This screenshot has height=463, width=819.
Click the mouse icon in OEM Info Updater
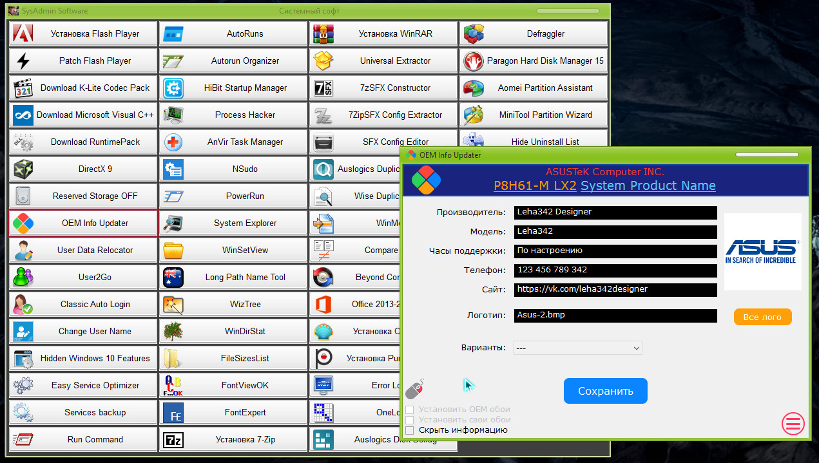pos(414,389)
